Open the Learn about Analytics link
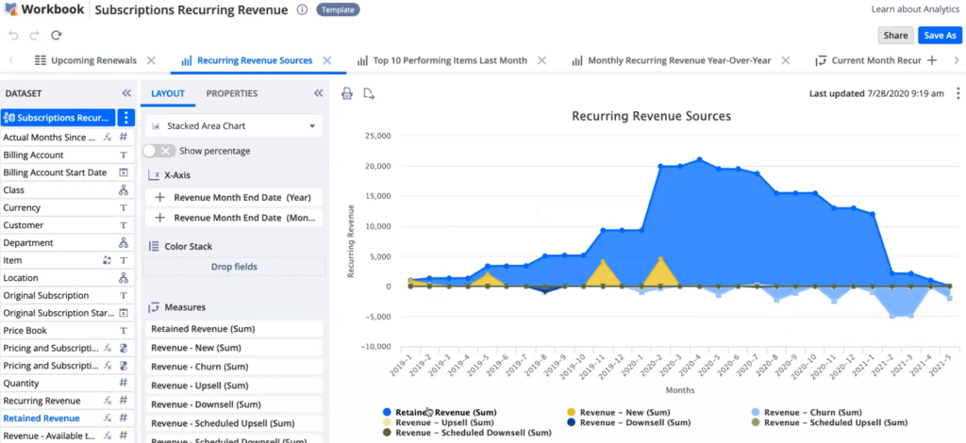The width and height of the screenshot is (966, 443). [914, 9]
